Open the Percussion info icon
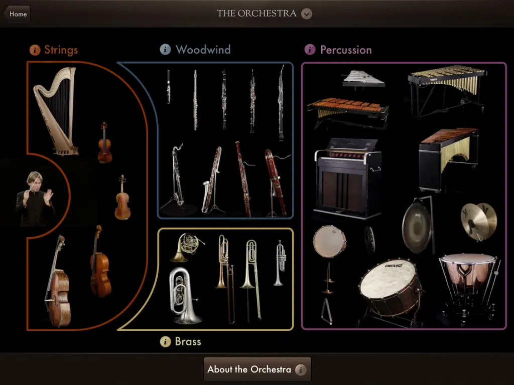The image size is (514, 385). [x=310, y=50]
